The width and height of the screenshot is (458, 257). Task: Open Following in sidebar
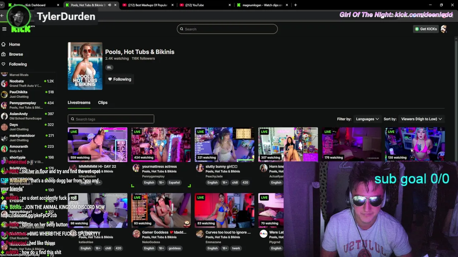pos(18,64)
